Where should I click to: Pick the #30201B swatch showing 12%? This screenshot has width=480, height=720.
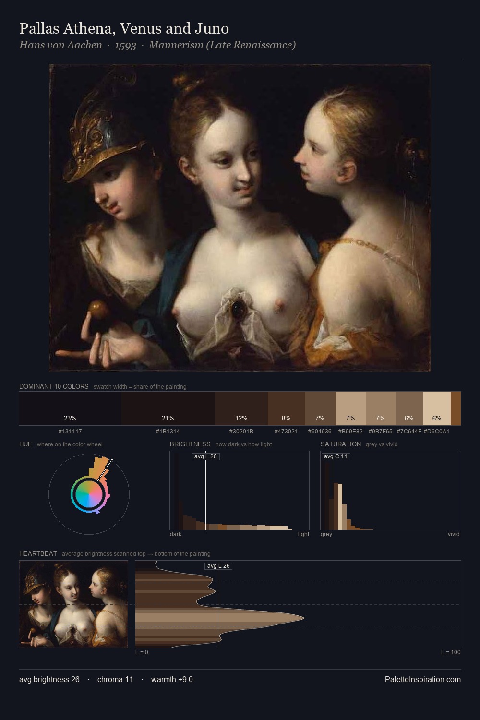pos(241,408)
